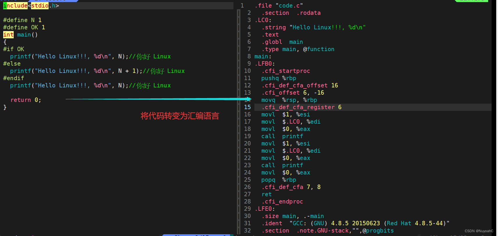Click the opening brace '{' under int main()

(5, 42)
